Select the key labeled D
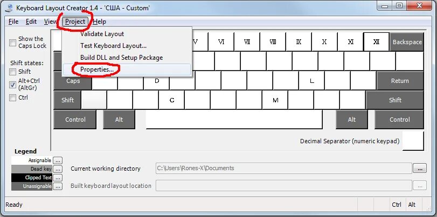 [157, 81]
